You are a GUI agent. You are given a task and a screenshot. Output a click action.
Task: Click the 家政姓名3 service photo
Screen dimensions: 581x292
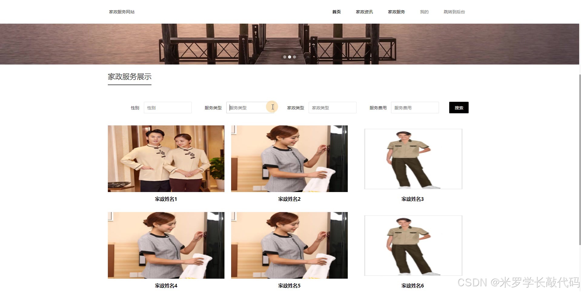(x=413, y=159)
